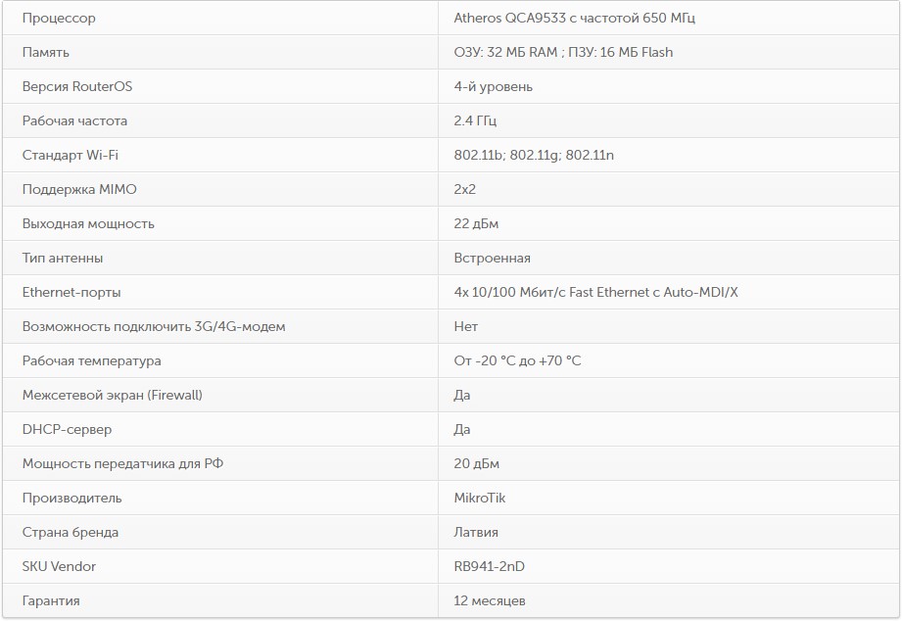
Task: Click the "Поддержка MIMO" label
Action: [x=79, y=189]
